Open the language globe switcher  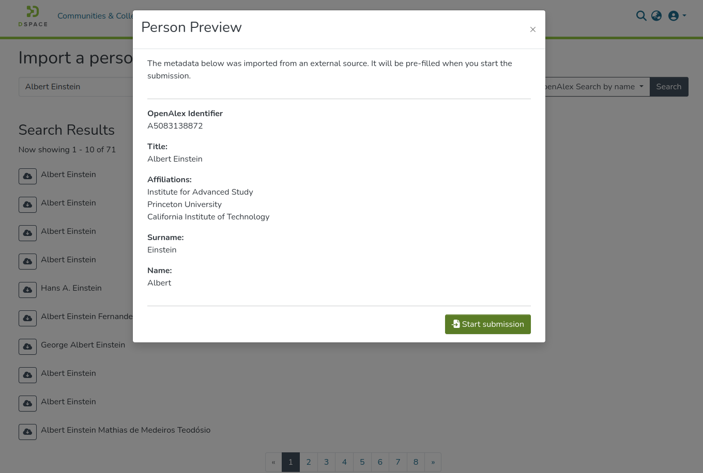[656, 16]
